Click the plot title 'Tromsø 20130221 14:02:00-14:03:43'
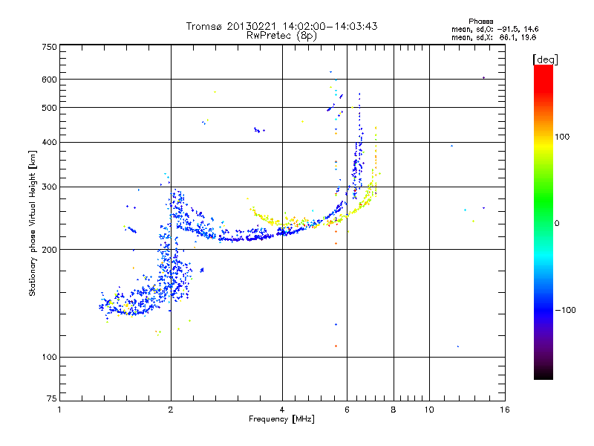 tap(281, 26)
